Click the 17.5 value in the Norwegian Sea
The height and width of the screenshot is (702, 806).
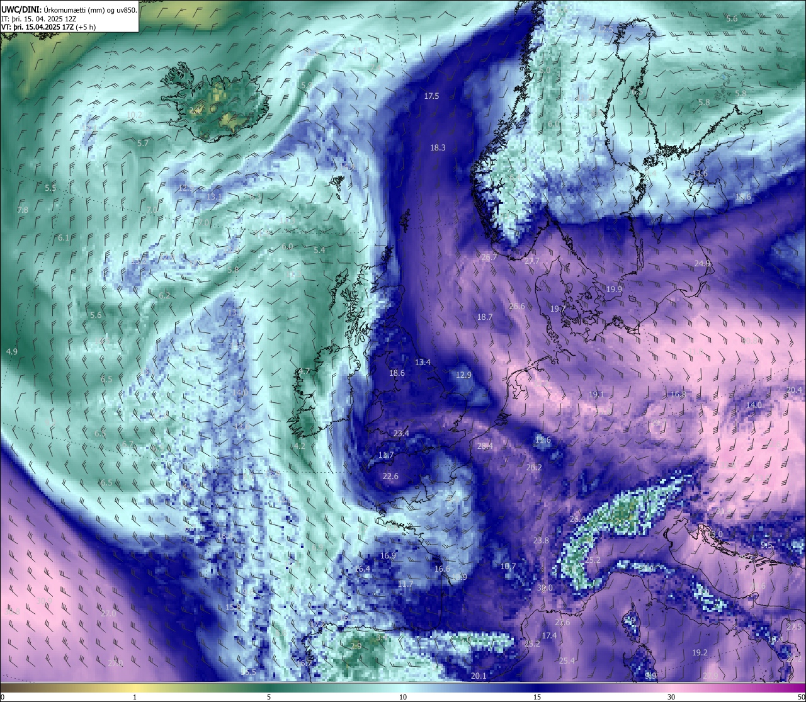tap(431, 96)
